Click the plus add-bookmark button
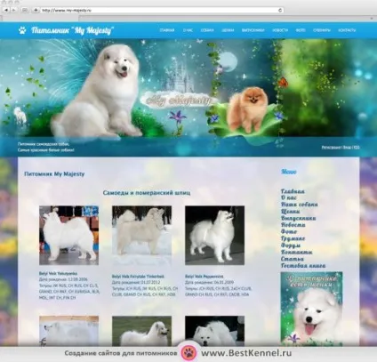 click(x=36, y=10)
